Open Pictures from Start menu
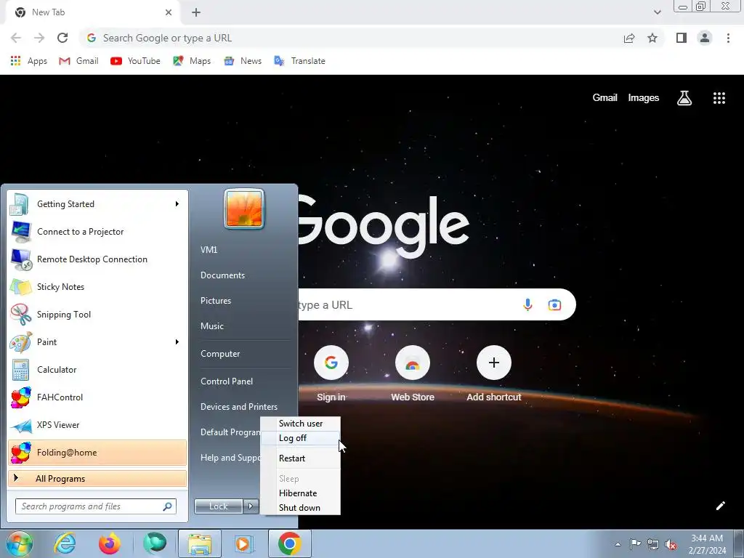 (216, 301)
